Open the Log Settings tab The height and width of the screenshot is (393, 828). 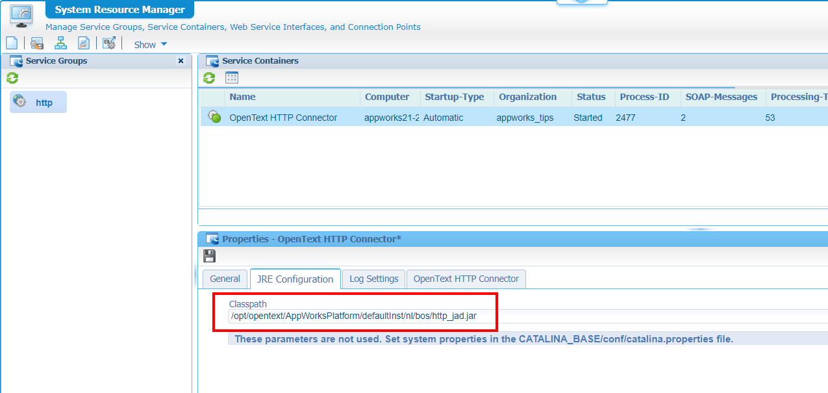pos(373,279)
